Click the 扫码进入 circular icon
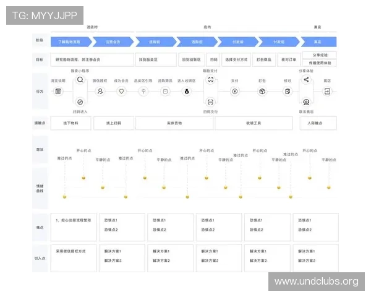 click(x=80, y=102)
